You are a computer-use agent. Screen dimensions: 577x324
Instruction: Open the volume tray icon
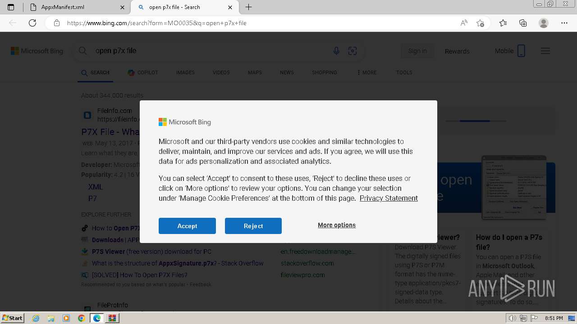[512, 318]
